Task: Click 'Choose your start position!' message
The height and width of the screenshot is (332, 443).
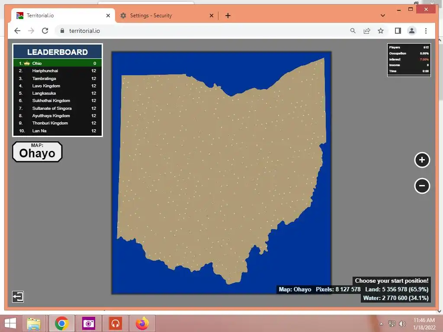Action: 392,281
